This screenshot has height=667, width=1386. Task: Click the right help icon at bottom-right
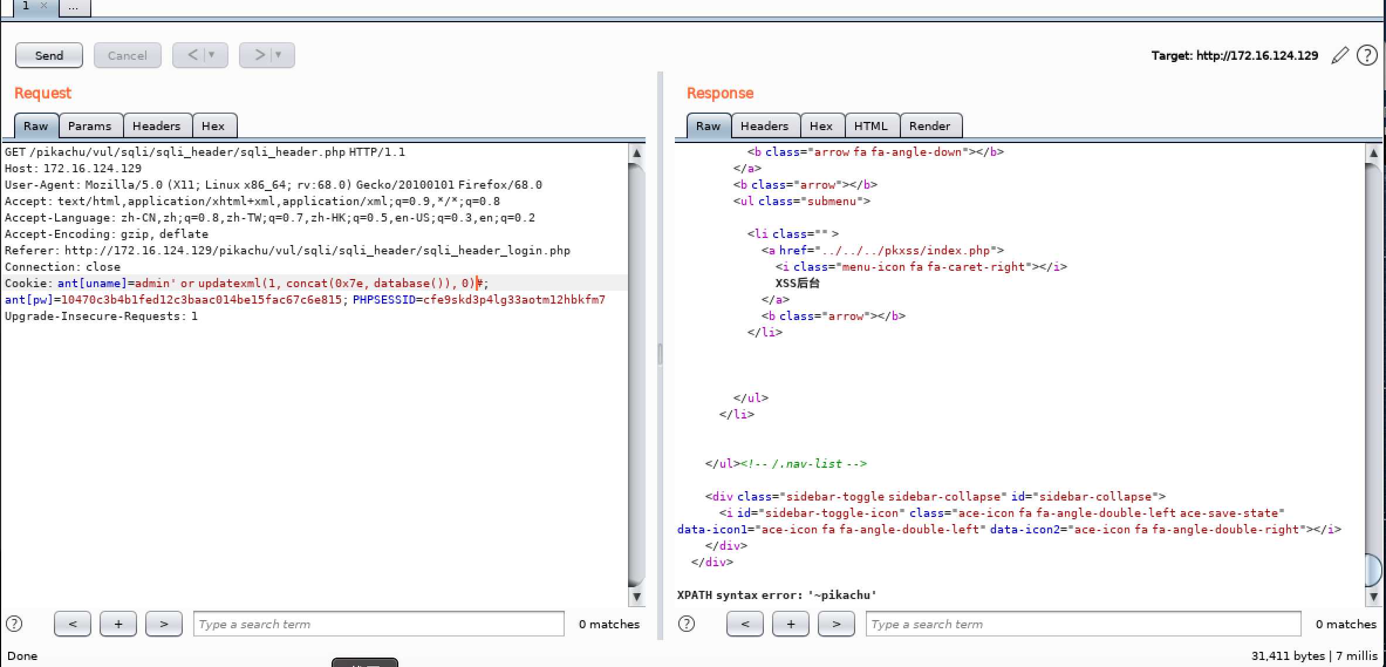click(687, 623)
